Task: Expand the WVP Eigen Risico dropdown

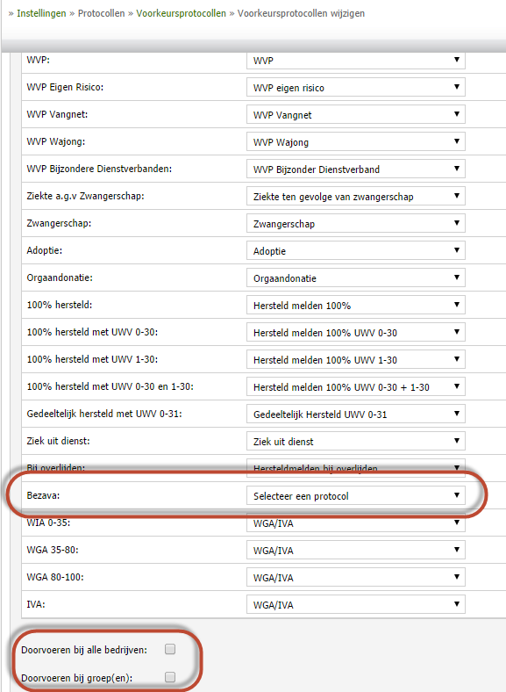Action: (x=356, y=88)
